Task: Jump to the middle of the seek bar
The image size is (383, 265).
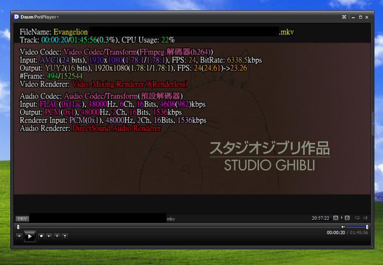Action: [x=179, y=227]
